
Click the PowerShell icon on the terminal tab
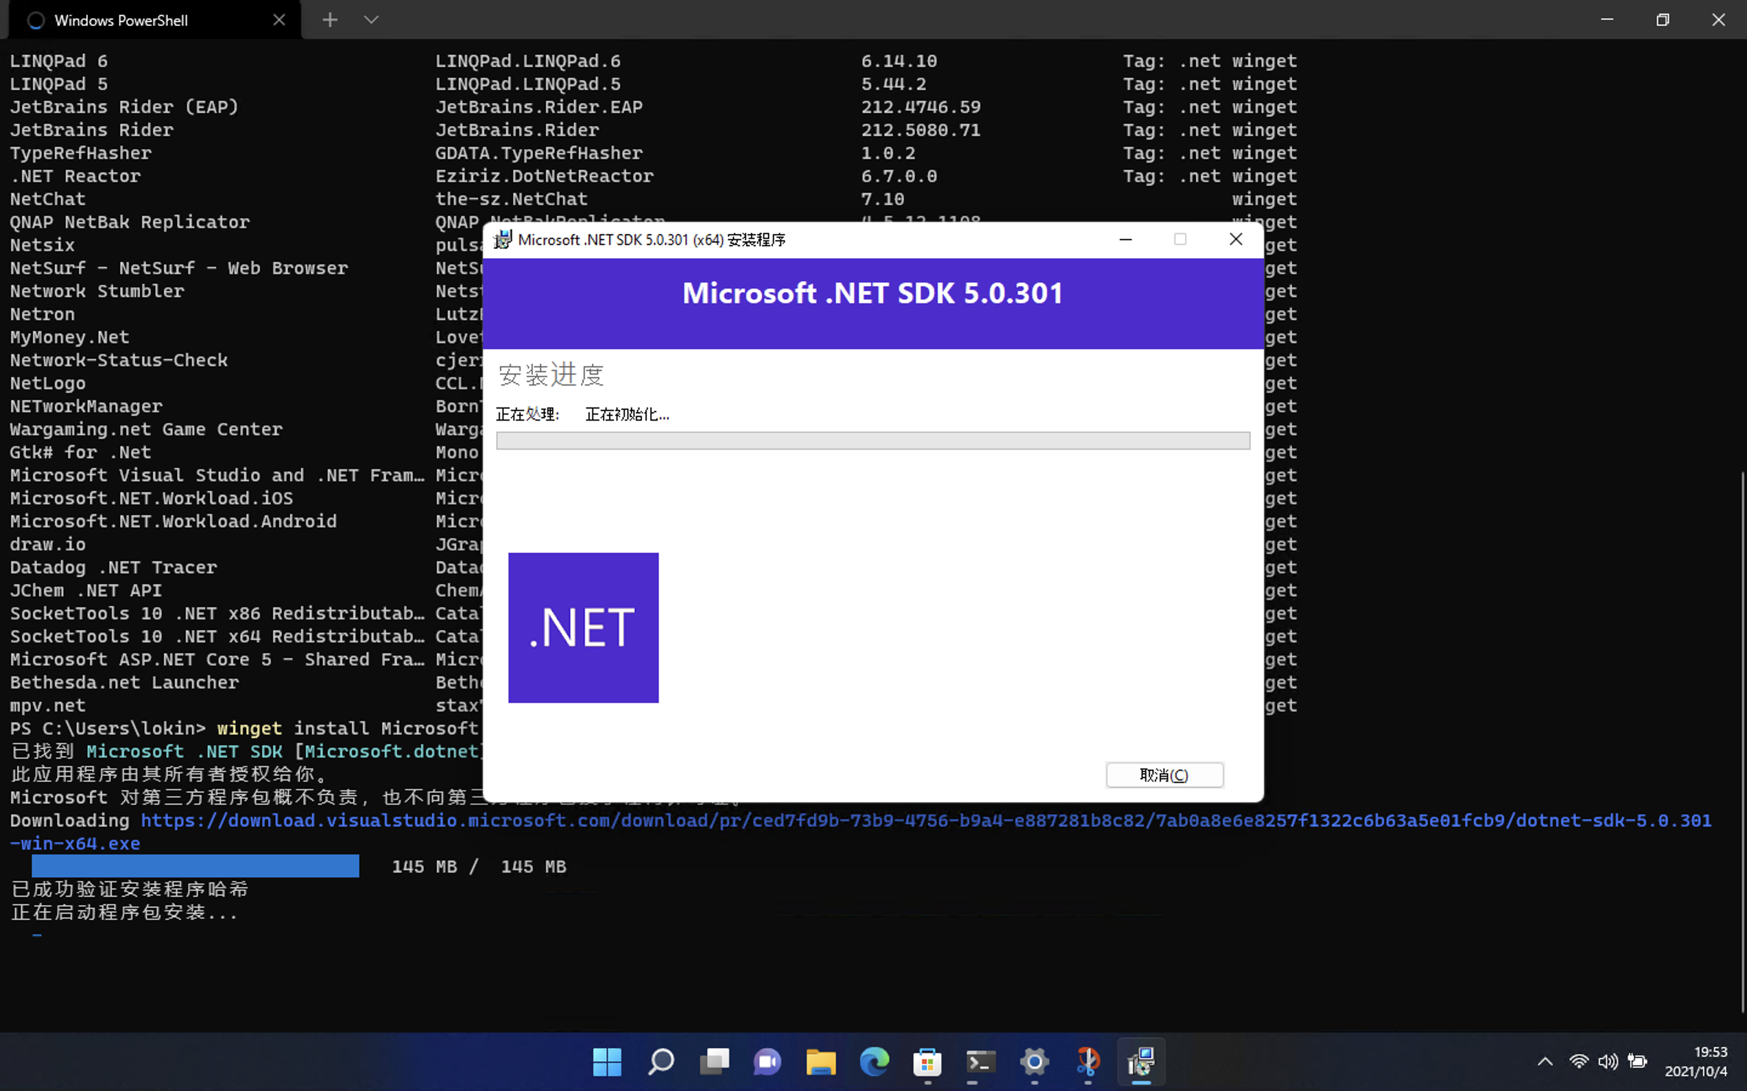(36, 20)
